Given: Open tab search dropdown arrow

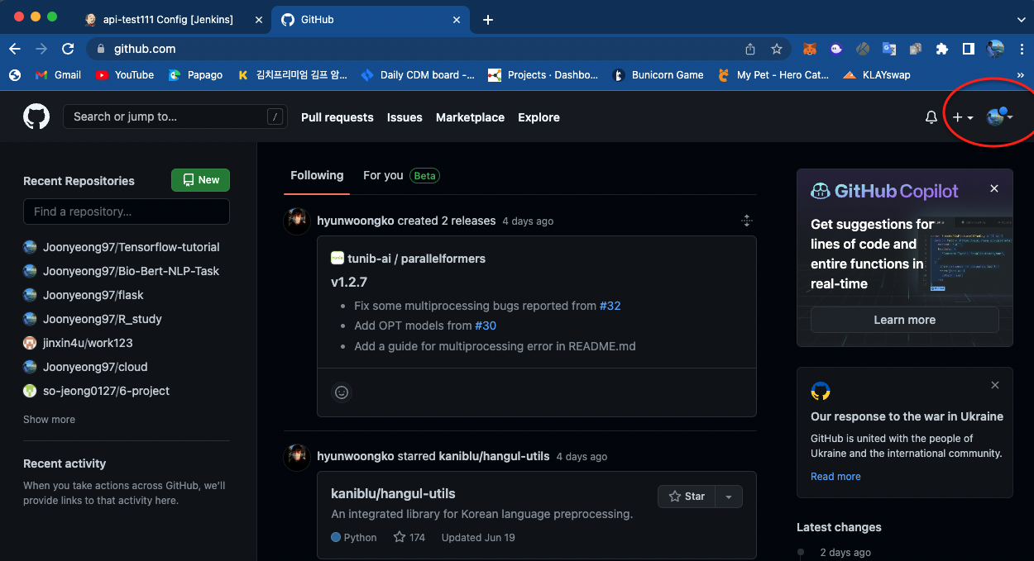Looking at the screenshot, I should point(1021,19).
